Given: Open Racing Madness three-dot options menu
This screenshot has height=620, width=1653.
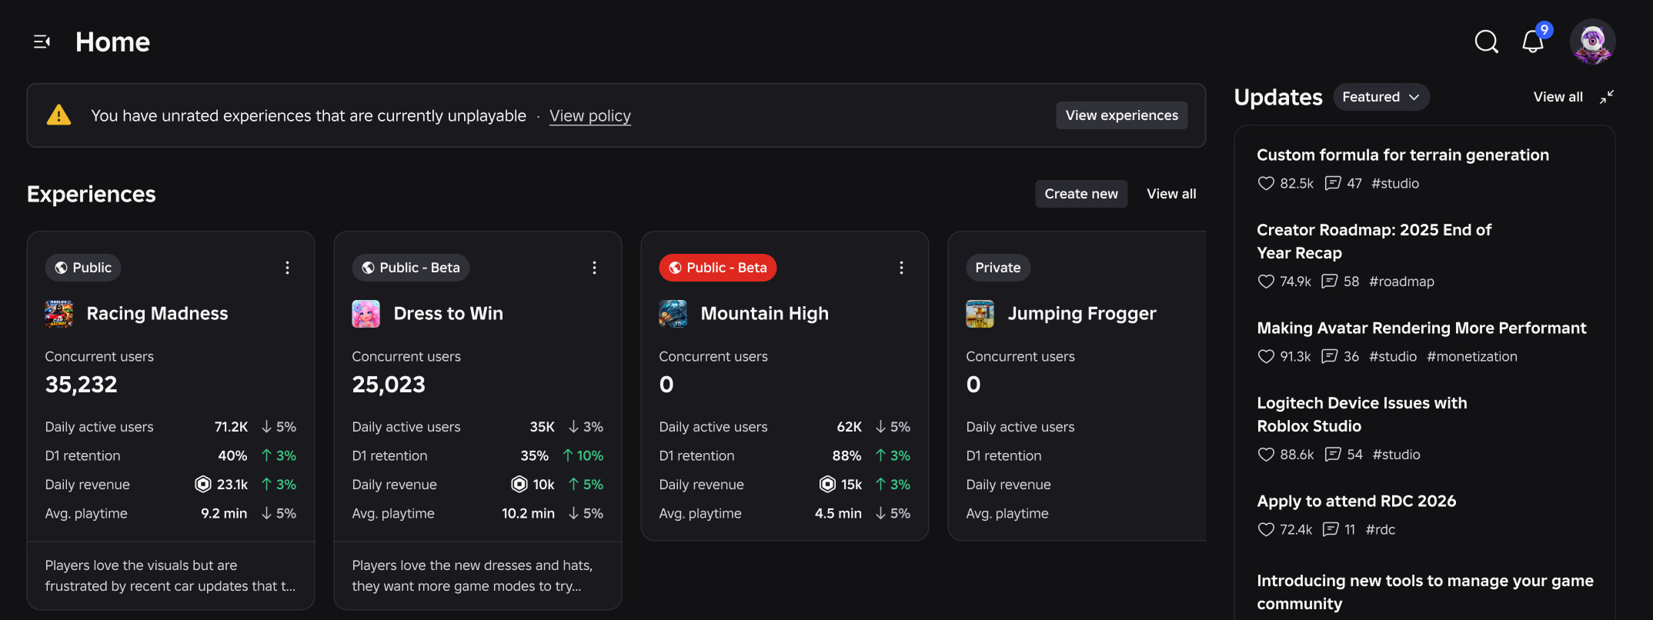Looking at the screenshot, I should (x=287, y=268).
